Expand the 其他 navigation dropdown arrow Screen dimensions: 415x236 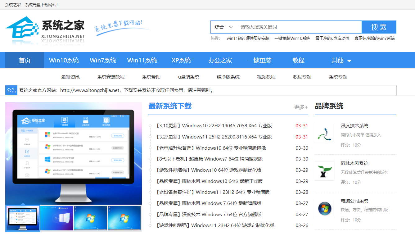(349, 61)
